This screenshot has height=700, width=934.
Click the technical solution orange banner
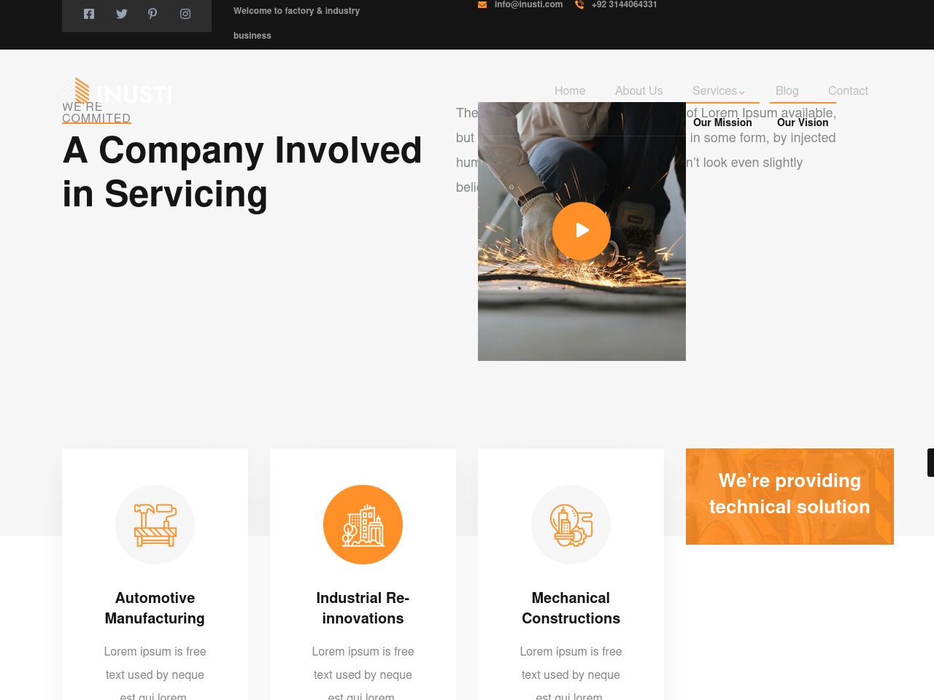coord(790,497)
